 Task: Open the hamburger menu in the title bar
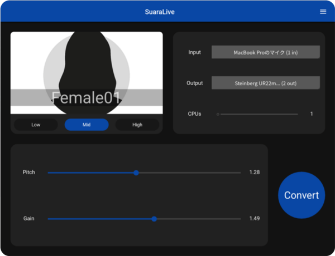pyautogui.click(x=323, y=12)
